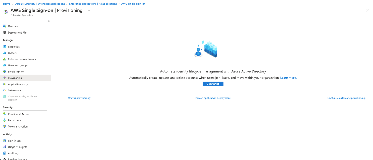Click the 'Security' section heading
This screenshot has height=160, width=373.
point(8,108)
